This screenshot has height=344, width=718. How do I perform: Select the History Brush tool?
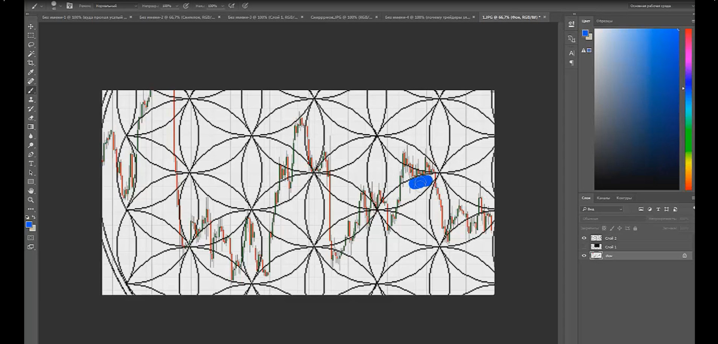click(31, 109)
